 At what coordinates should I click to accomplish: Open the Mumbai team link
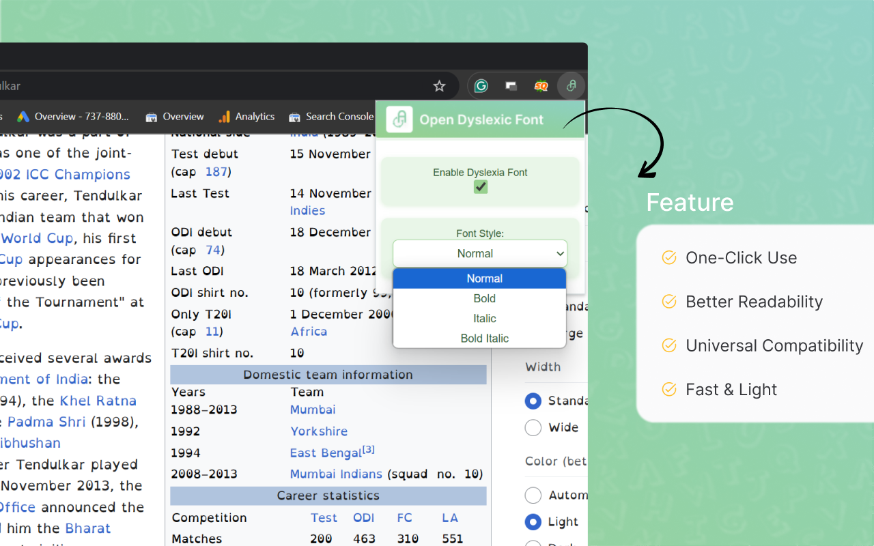[313, 409]
